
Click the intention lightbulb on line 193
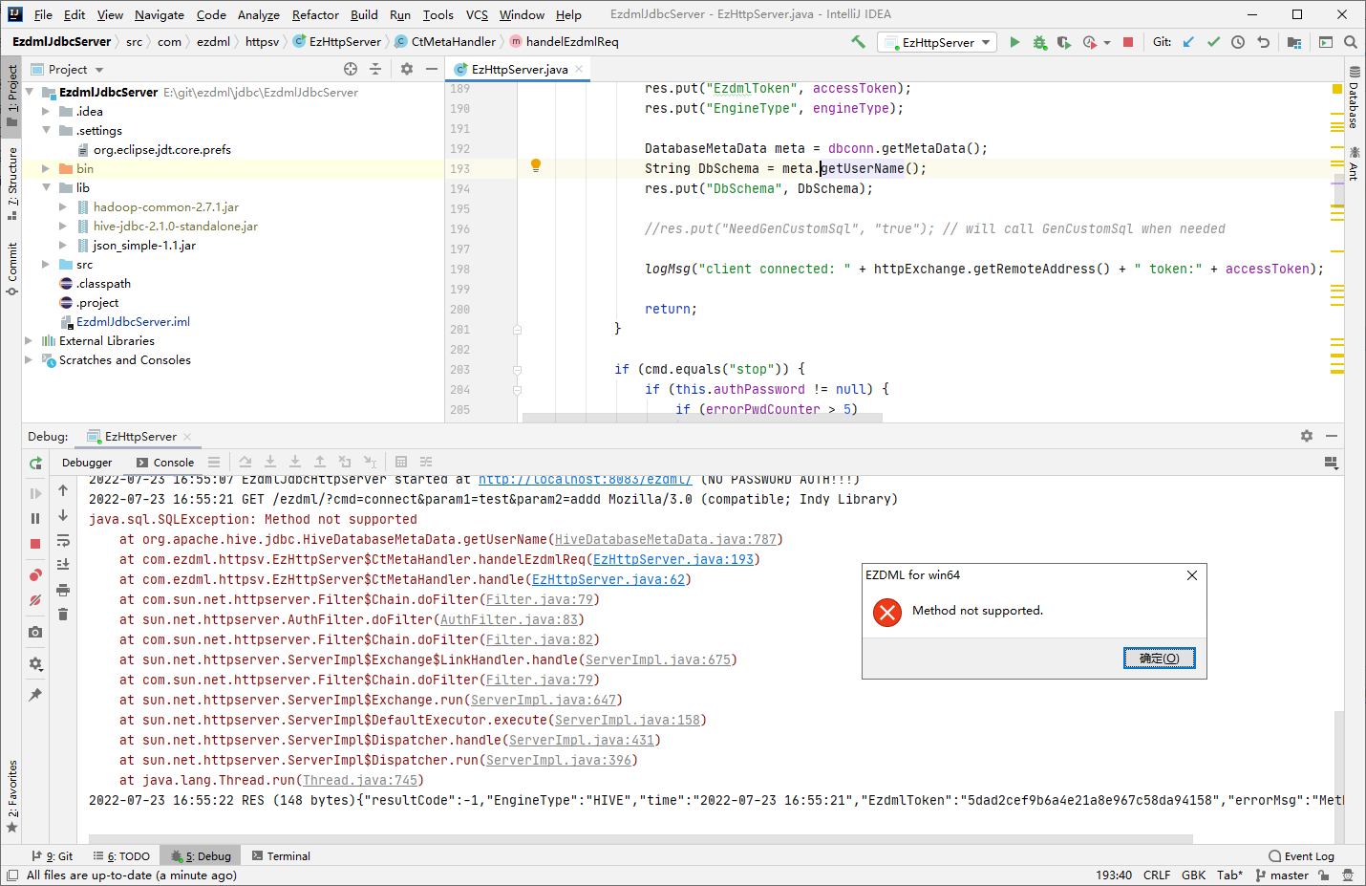536,165
